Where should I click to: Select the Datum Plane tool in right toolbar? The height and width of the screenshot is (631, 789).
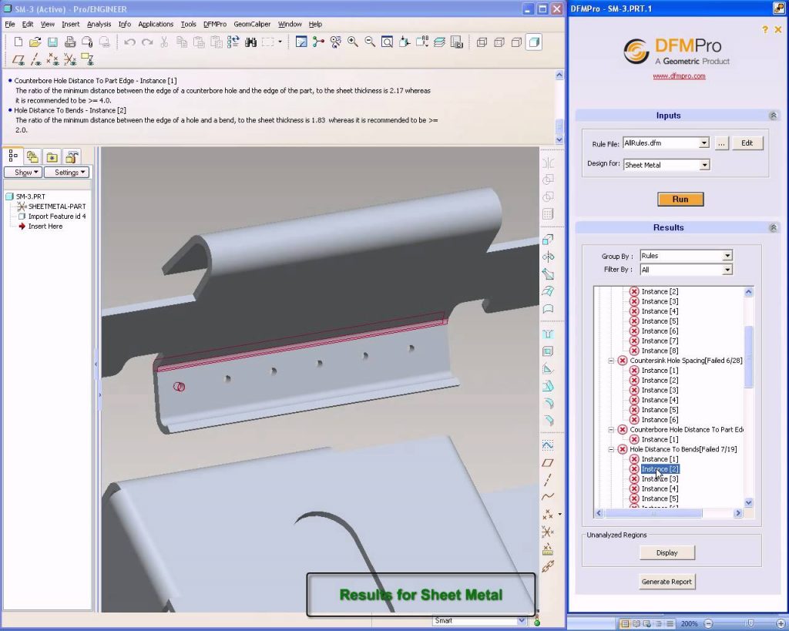(548, 463)
